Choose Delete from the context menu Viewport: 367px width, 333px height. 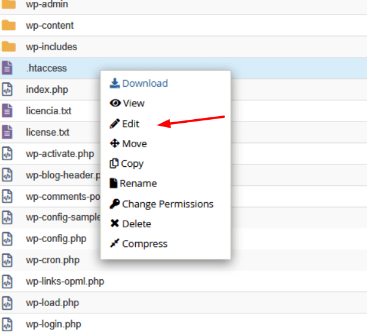coord(136,224)
